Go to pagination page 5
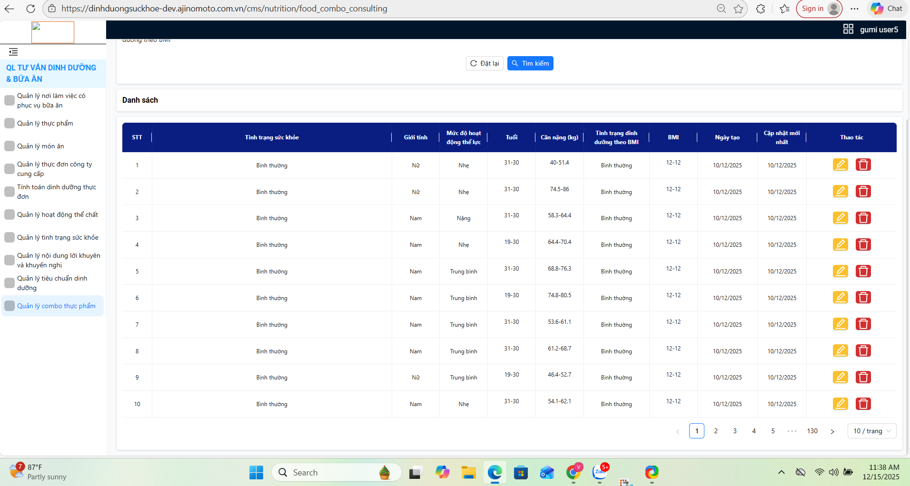The height and width of the screenshot is (486, 910). coord(773,431)
